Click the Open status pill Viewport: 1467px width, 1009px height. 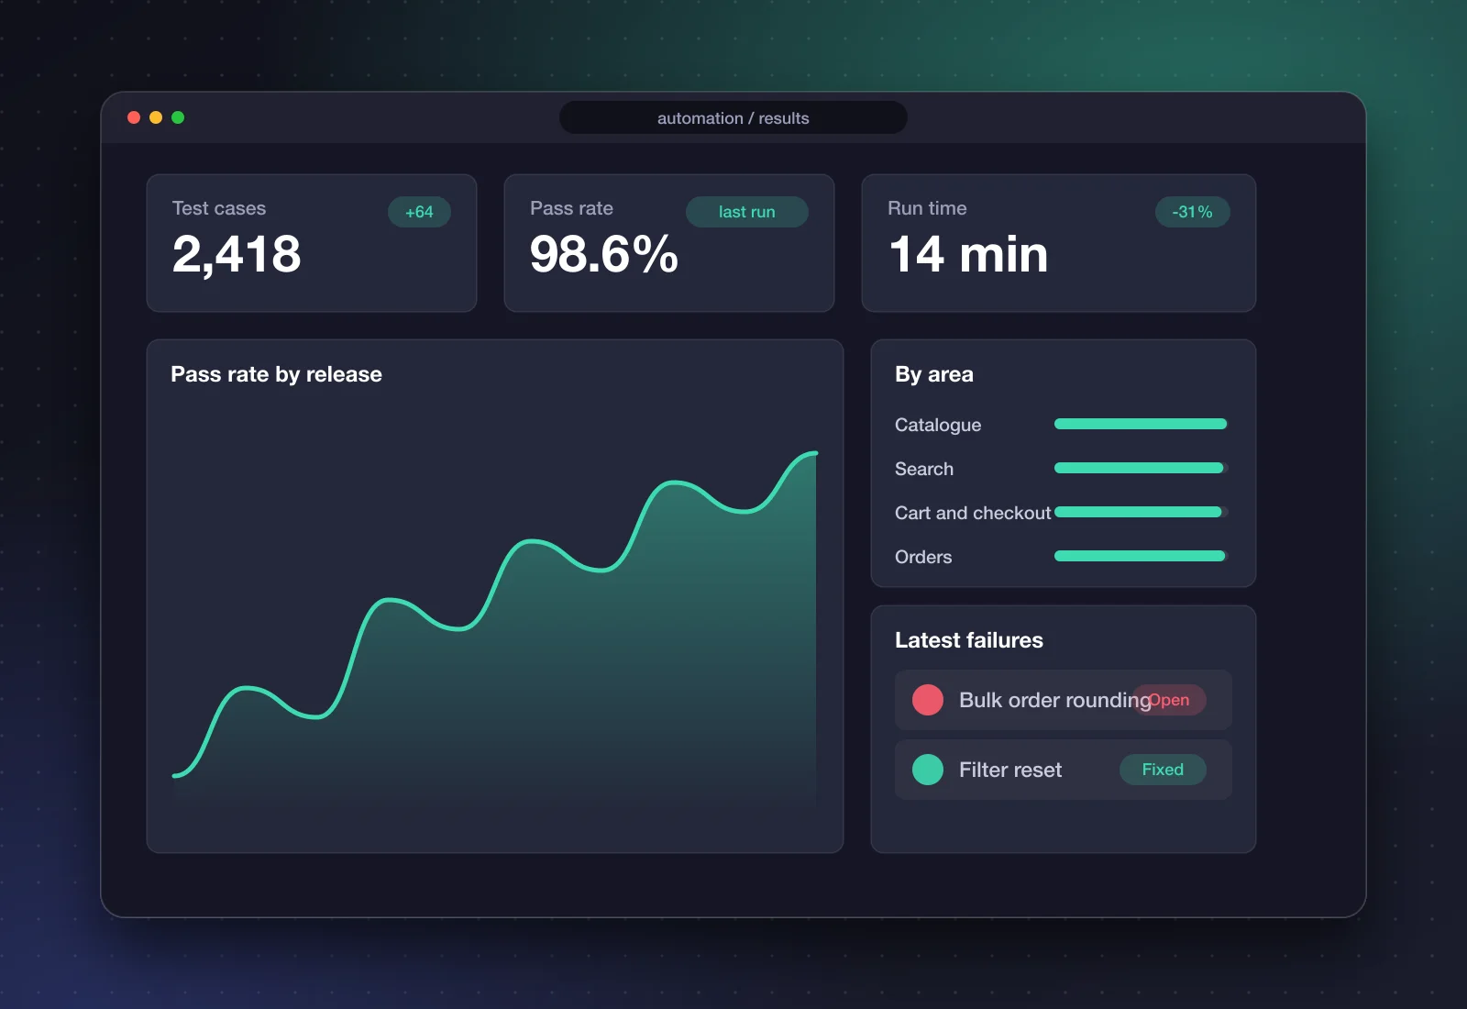click(1169, 700)
